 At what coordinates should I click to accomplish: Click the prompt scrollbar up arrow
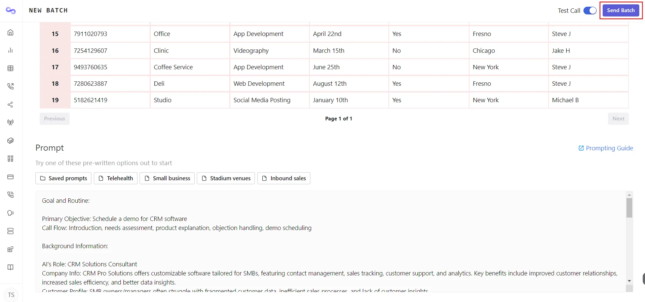tap(629, 195)
